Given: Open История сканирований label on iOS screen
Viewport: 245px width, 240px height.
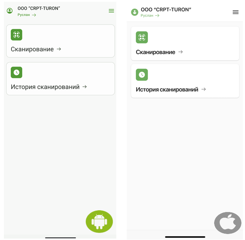Looking at the screenshot, I should coord(167,90).
